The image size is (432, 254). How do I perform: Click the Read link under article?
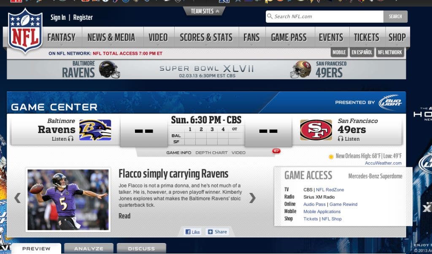(124, 216)
